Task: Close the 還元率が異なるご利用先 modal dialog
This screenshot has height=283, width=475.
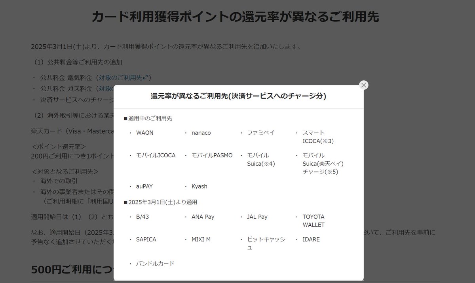Action: pos(364,85)
